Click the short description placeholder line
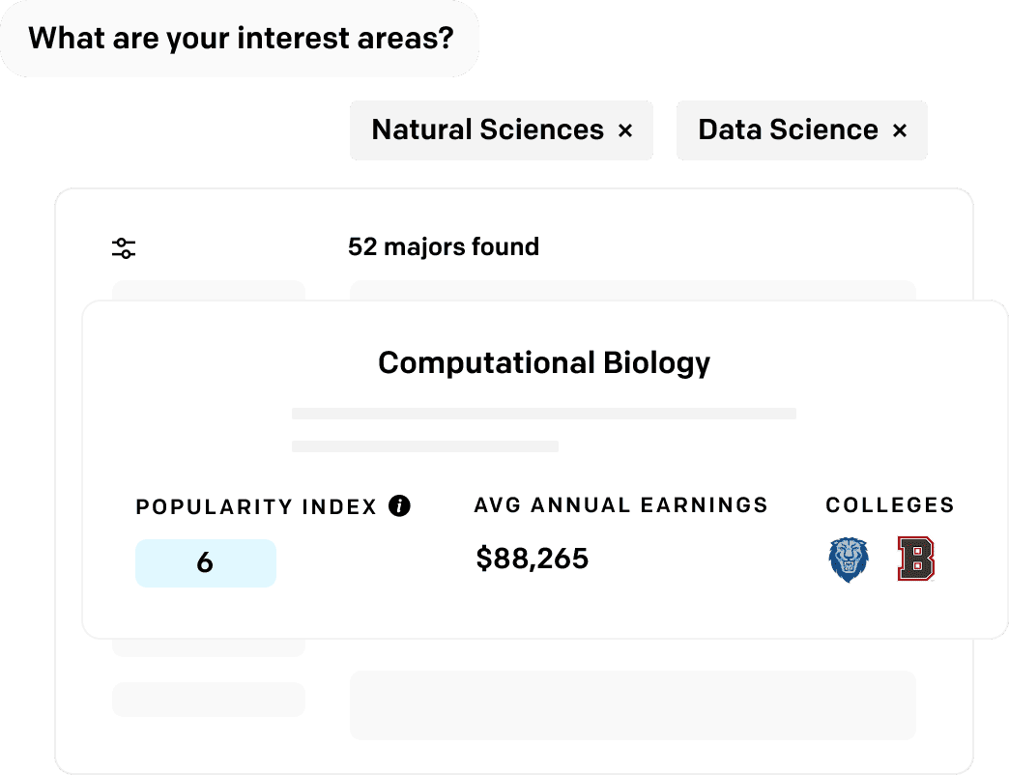Image resolution: width=1009 pixels, height=775 pixels. coord(424,446)
